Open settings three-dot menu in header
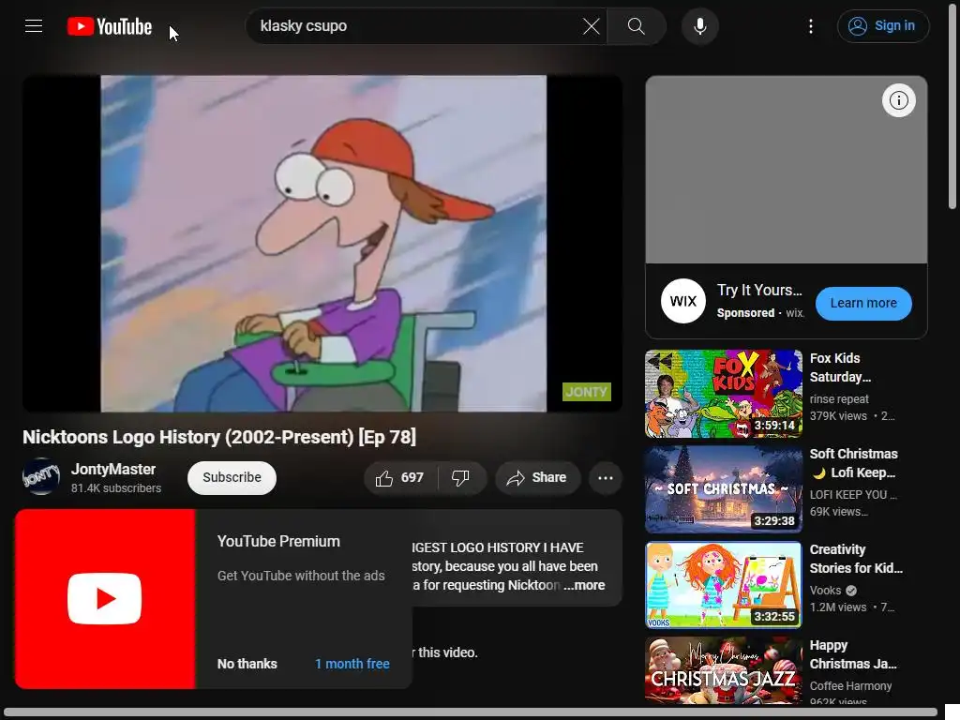960x720 pixels. click(811, 26)
